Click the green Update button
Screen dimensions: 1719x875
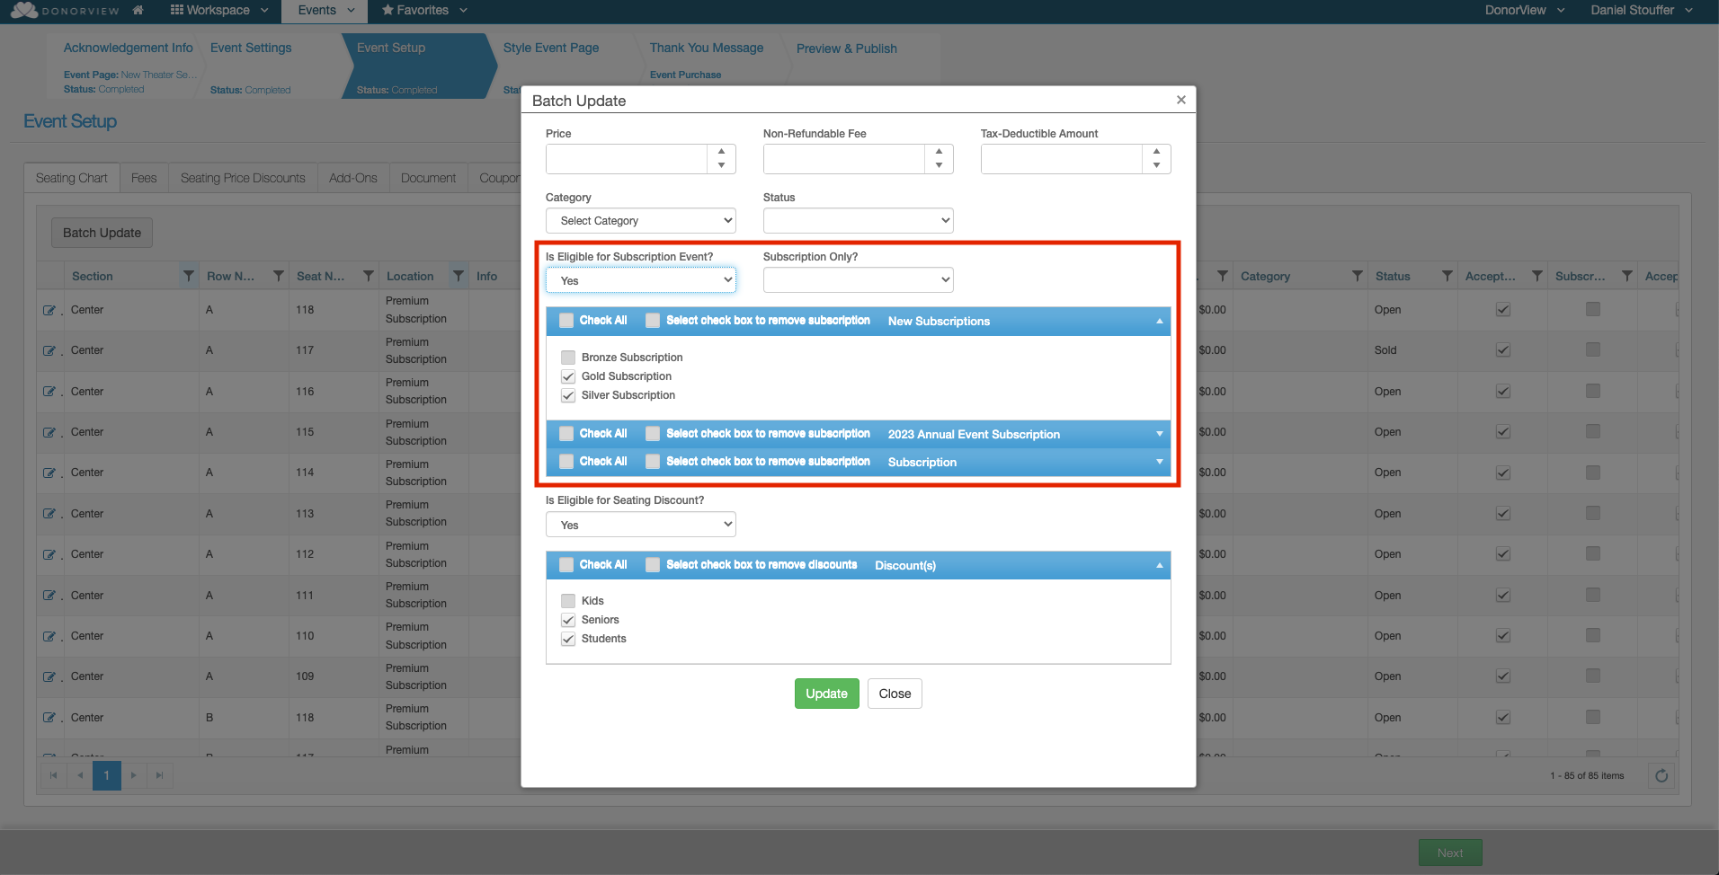click(826, 694)
